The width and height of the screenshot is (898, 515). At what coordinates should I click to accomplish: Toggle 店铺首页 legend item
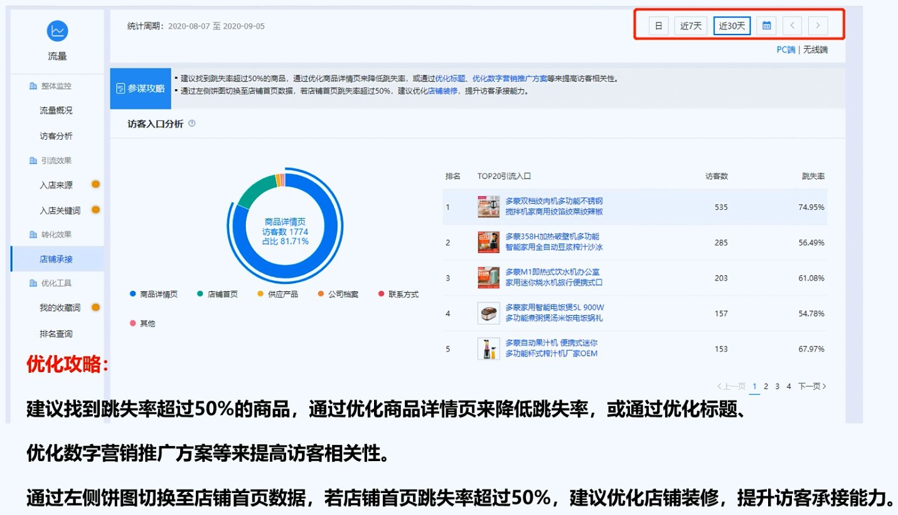point(217,294)
